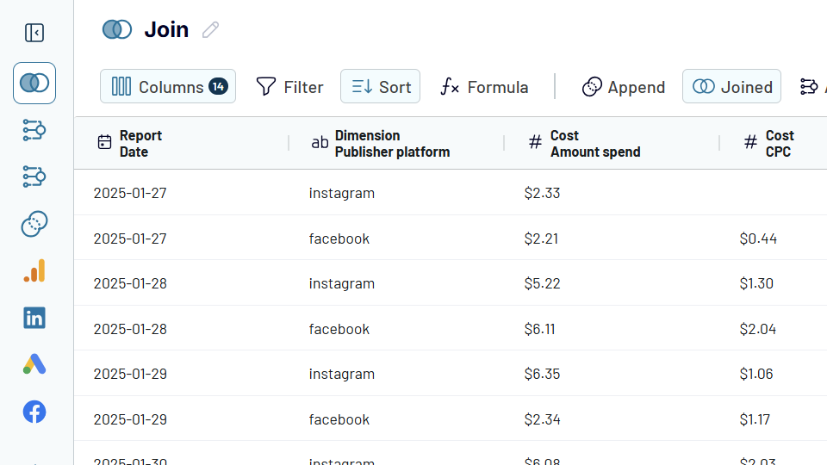Select the Join icon in sidebar
Image resolution: width=827 pixels, height=465 pixels.
coord(34,84)
